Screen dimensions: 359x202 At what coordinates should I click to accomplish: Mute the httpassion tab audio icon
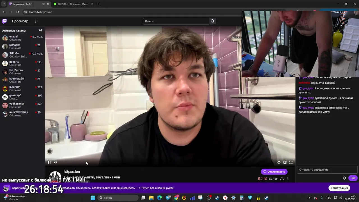(43, 4)
